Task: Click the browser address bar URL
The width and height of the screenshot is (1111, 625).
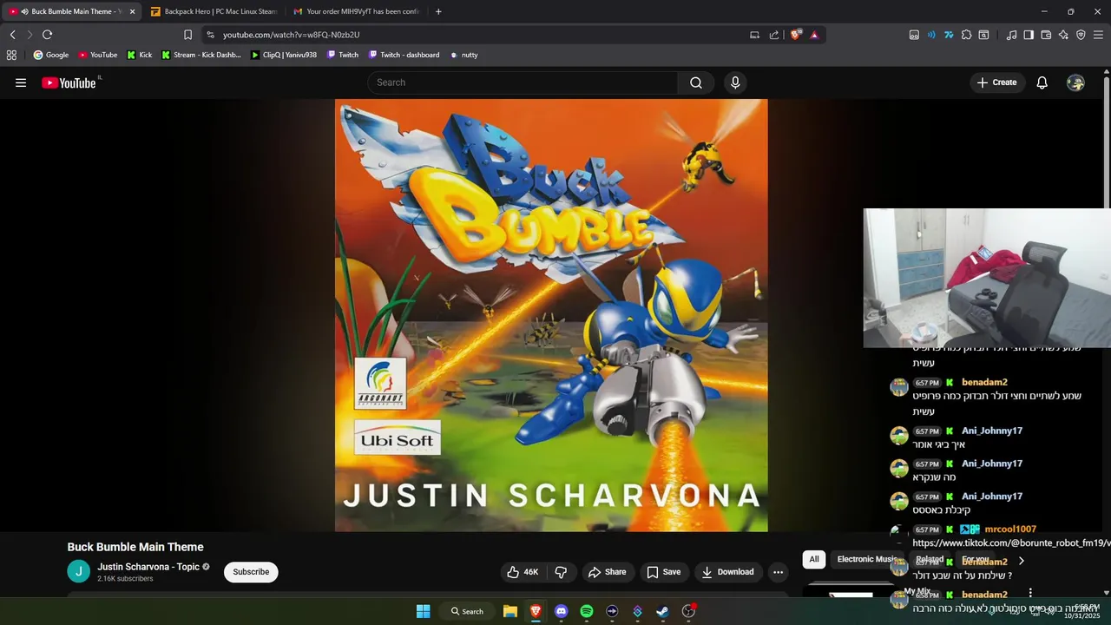Action: 291,35
